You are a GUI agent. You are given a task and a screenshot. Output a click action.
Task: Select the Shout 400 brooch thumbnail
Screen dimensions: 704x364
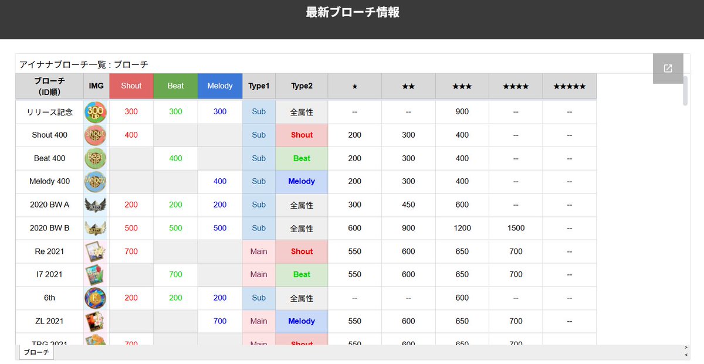96,135
